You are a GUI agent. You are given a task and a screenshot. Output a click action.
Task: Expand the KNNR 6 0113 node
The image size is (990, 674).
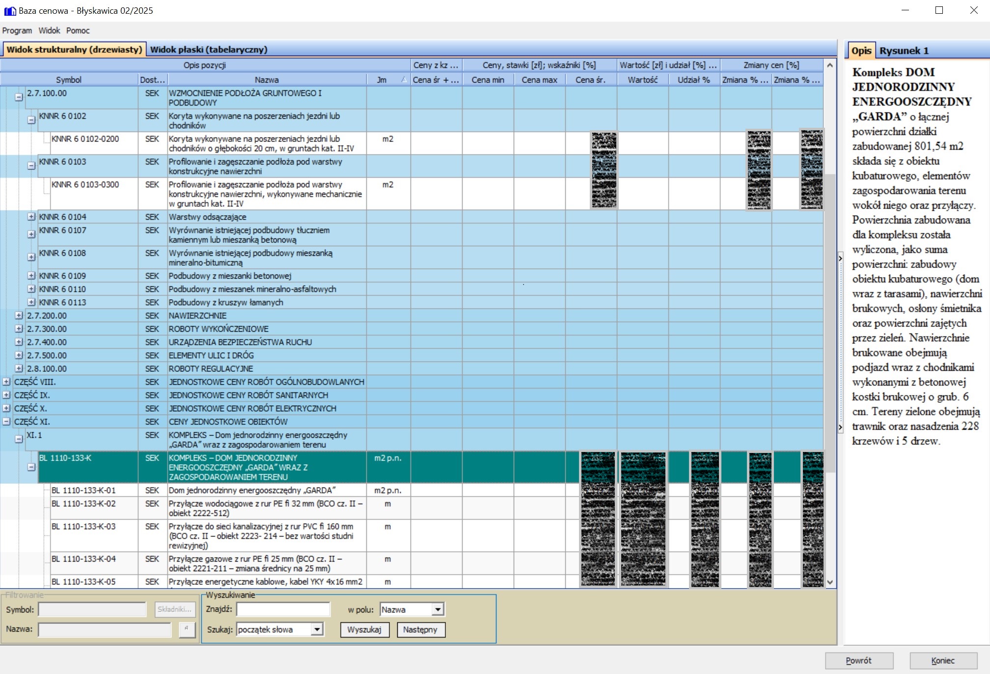pyautogui.click(x=31, y=302)
